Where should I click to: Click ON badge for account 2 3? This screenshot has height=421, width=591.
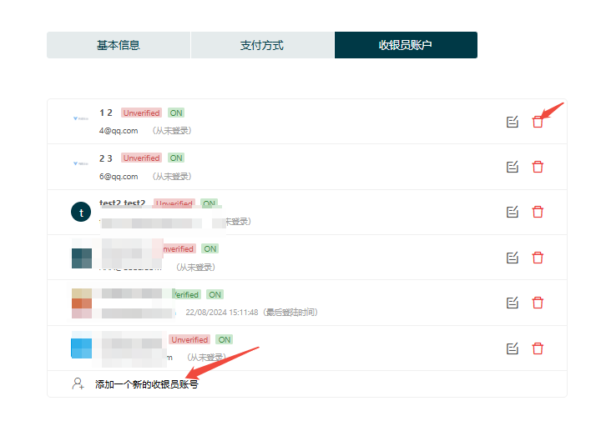pos(176,158)
